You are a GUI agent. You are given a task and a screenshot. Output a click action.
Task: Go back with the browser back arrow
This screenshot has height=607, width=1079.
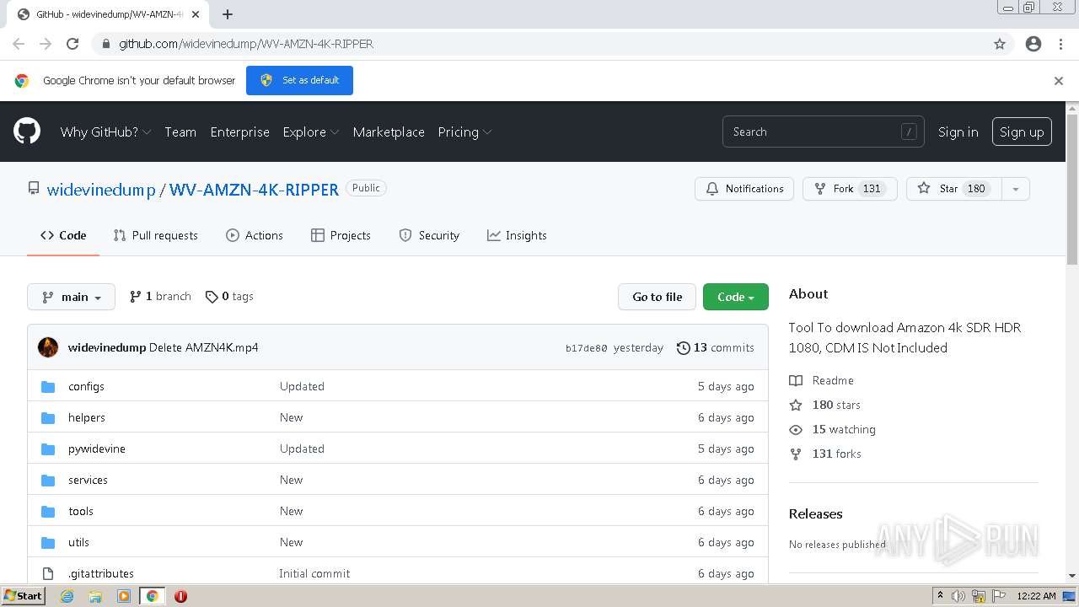click(19, 44)
